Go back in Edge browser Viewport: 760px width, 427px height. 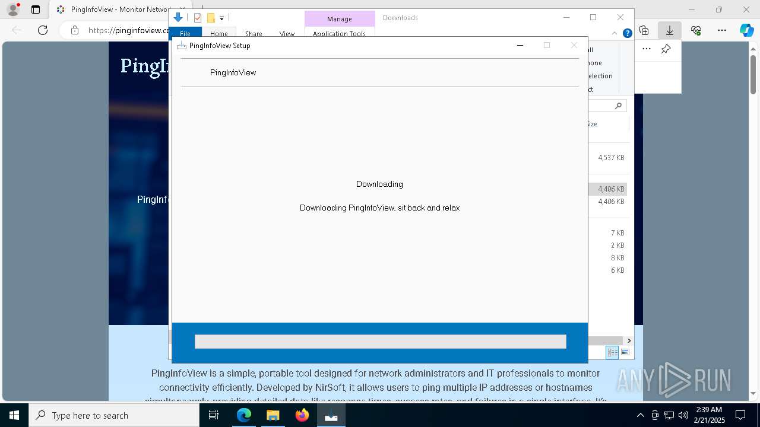pyautogui.click(x=17, y=30)
